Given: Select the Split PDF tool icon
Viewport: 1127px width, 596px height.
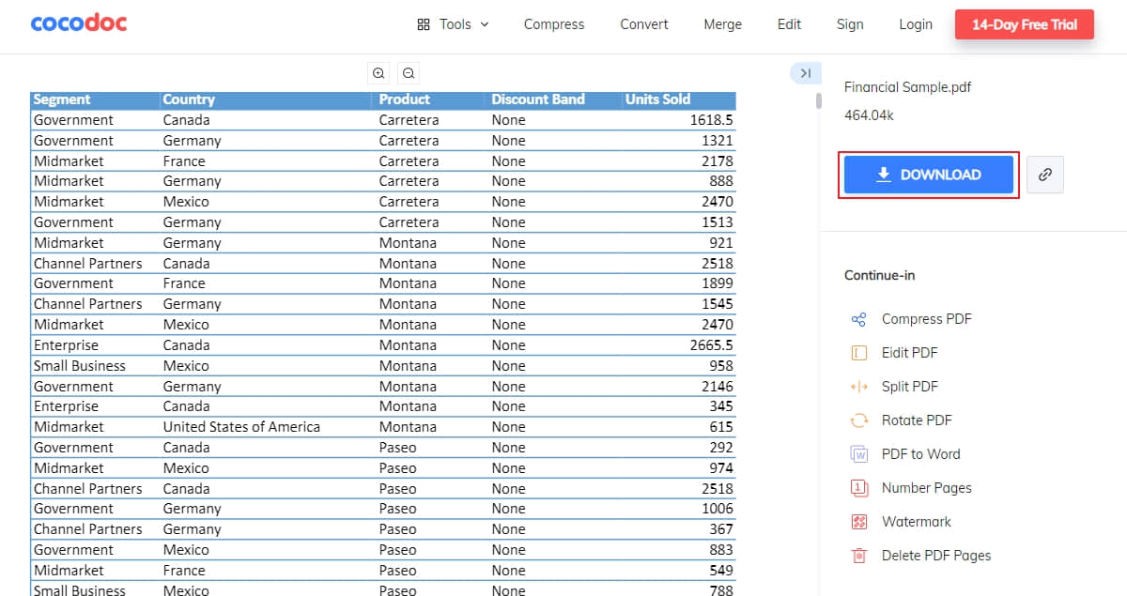Looking at the screenshot, I should (x=857, y=386).
